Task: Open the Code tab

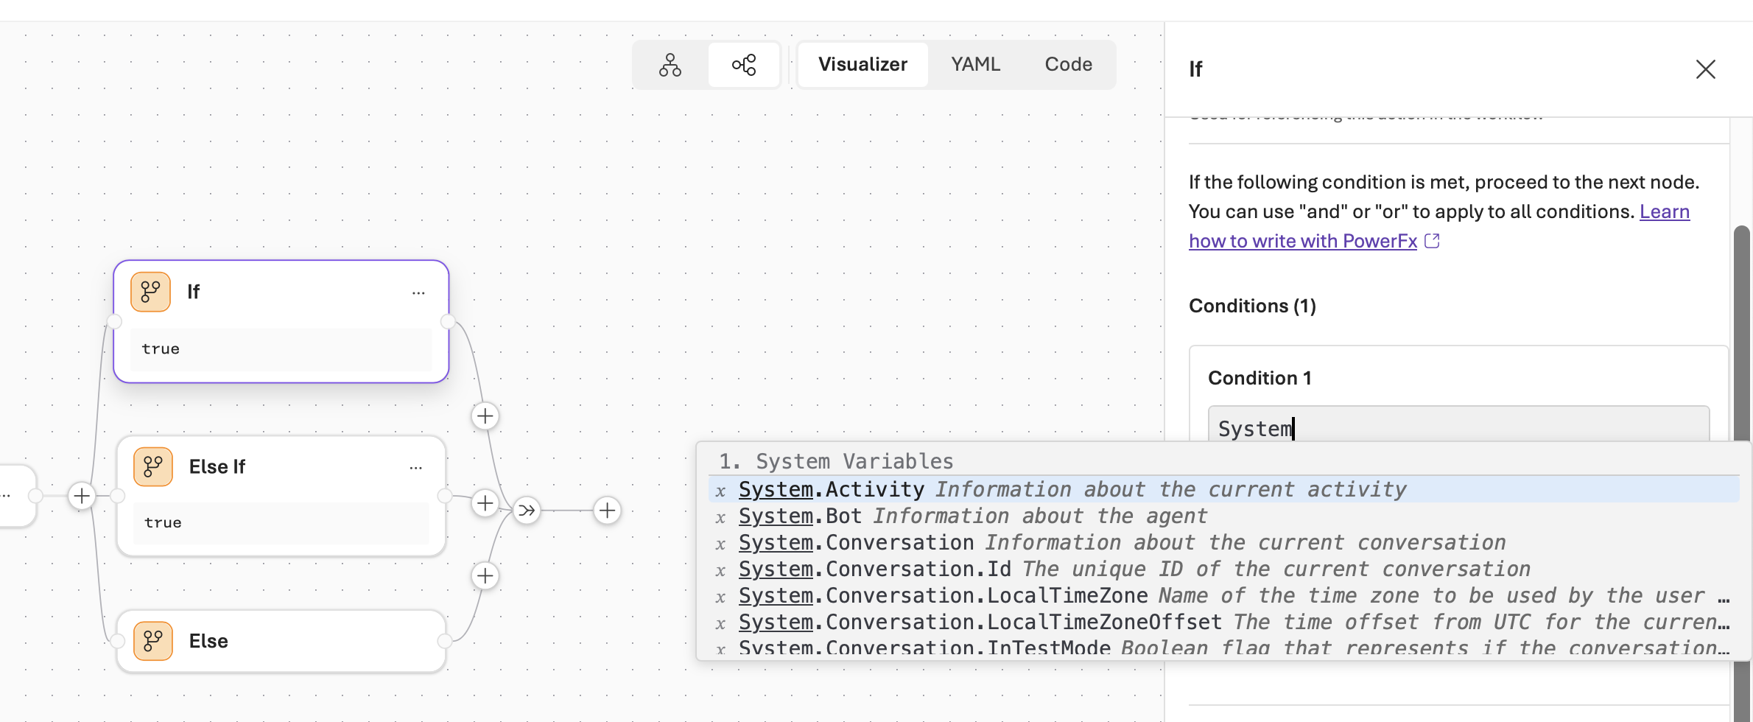Action: [1068, 65]
